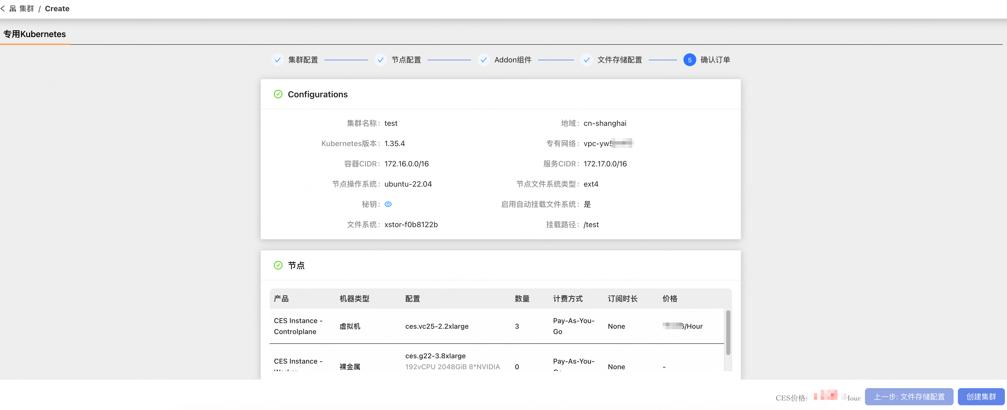1007x410 pixels.
Task: Click the region value cn-shanghai
Action: (x=605, y=123)
